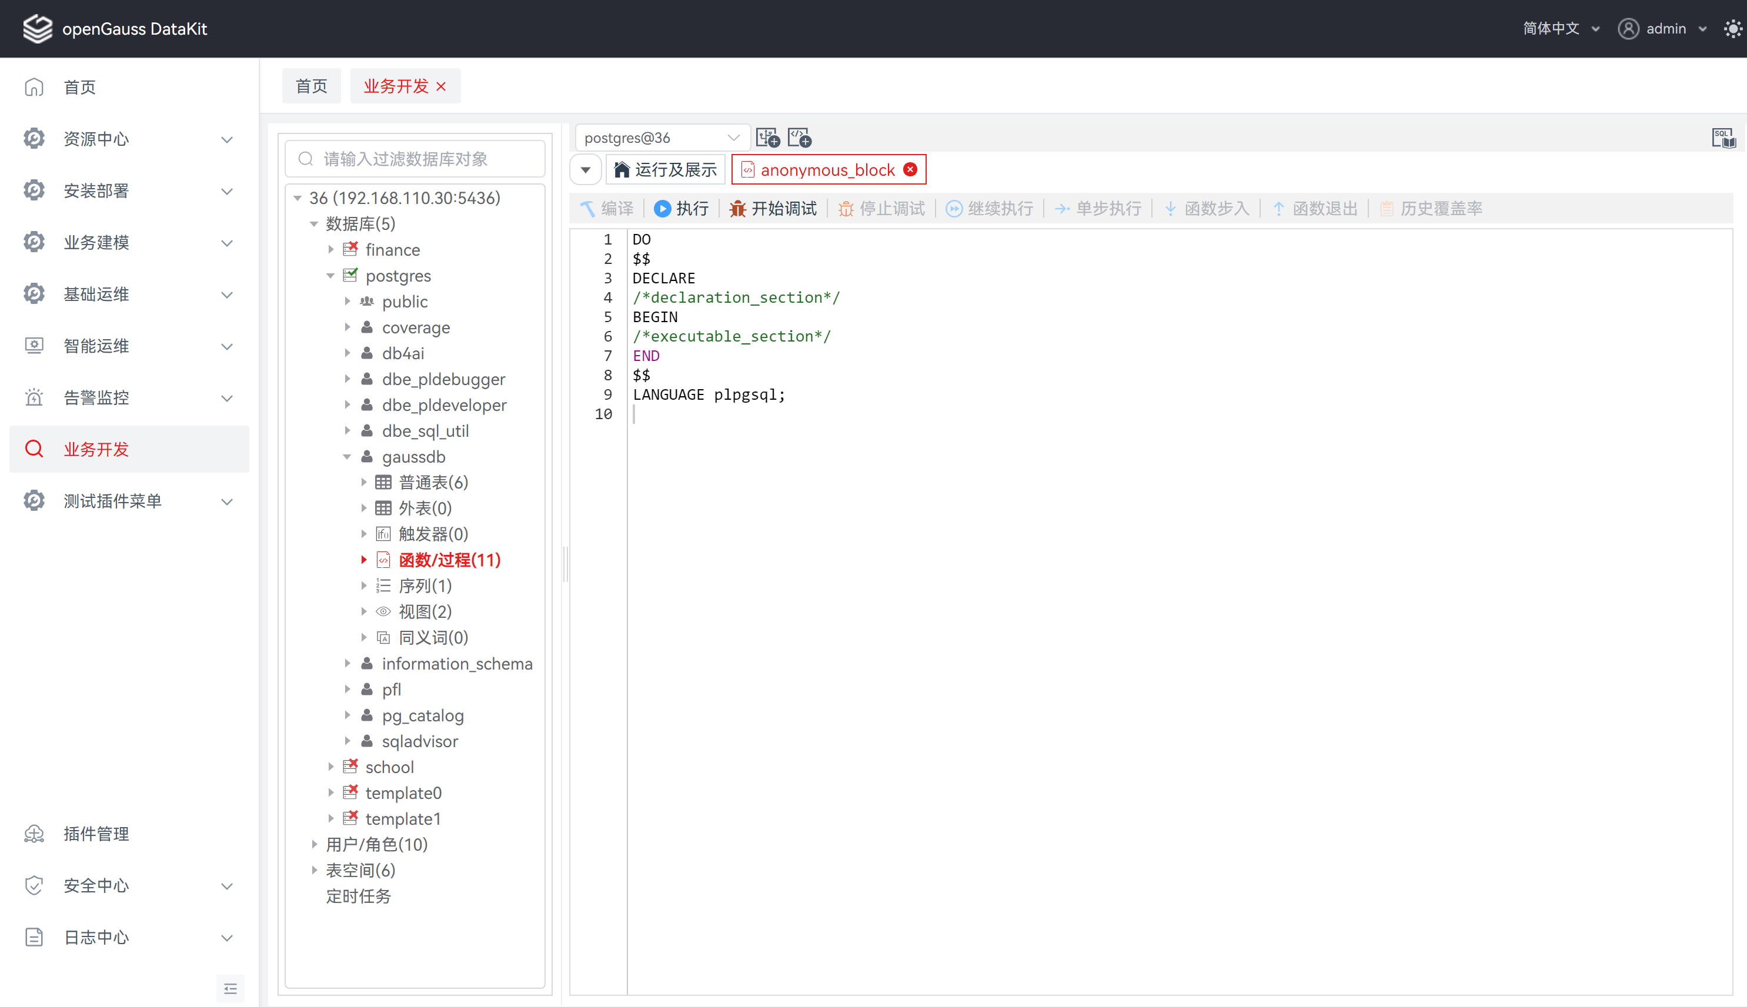Expand the 函数/过程(11) tree node
This screenshot has width=1747, height=1007.
(364, 560)
